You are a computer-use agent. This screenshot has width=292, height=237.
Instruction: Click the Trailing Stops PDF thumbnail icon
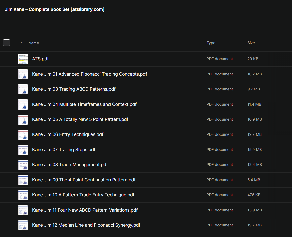click(23, 150)
